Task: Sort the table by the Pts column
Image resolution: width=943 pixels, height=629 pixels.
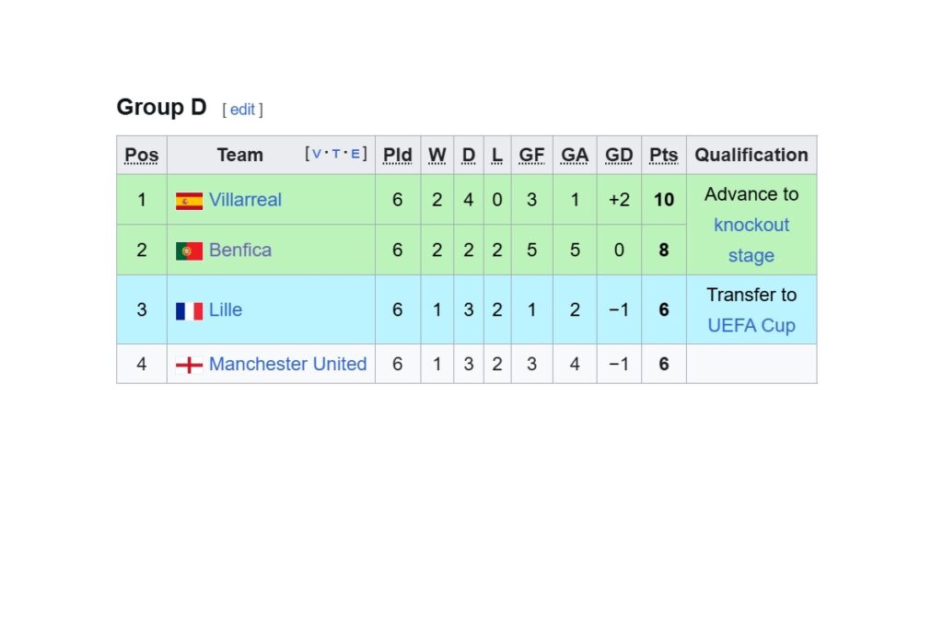Action: pos(663,154)
